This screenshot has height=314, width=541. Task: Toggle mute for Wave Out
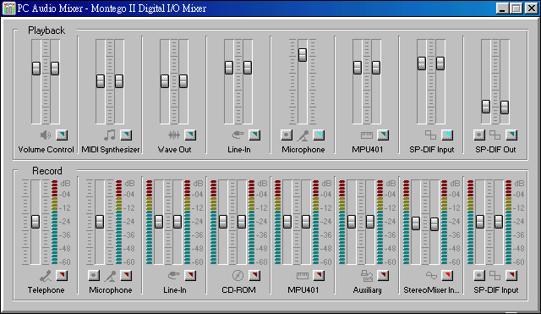(190, 135)
